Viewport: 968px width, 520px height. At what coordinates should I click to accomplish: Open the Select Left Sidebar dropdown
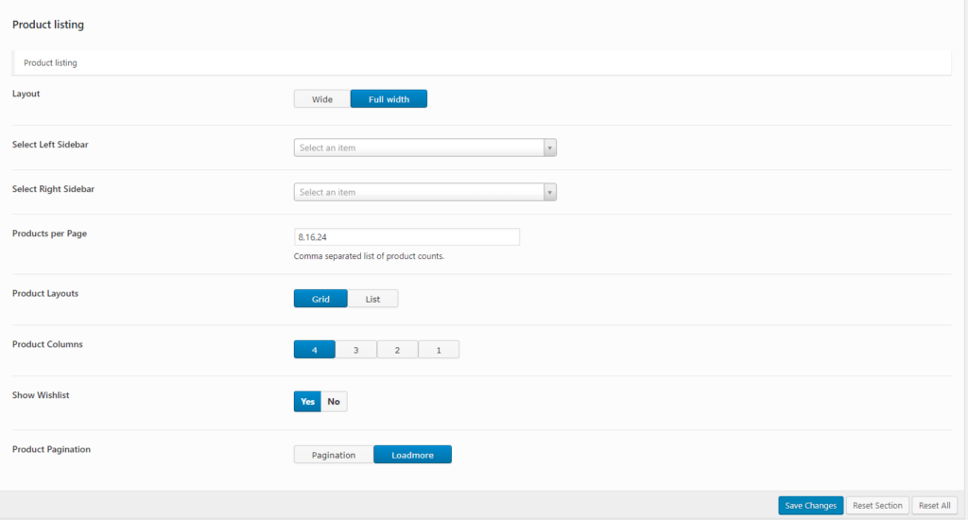[x=424, y=147]
